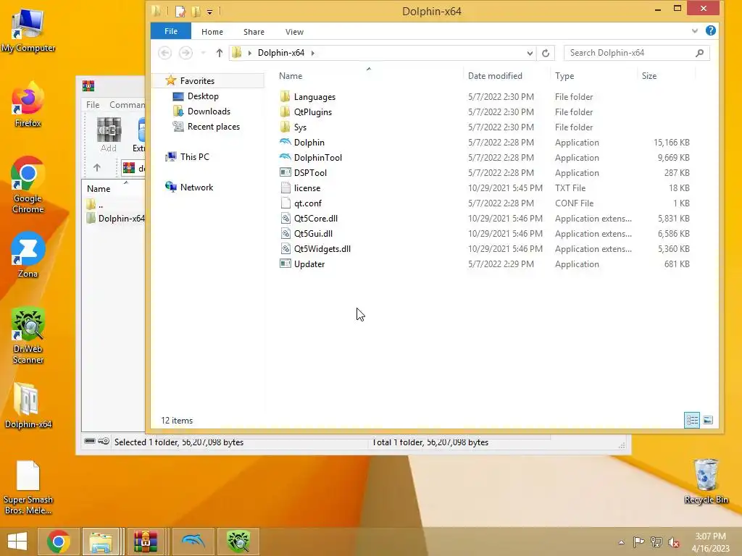Image resolution: width=742 pixels, height=556 pixels.
Task: Click the Forward navigation arrow
Action: [185, 53]
